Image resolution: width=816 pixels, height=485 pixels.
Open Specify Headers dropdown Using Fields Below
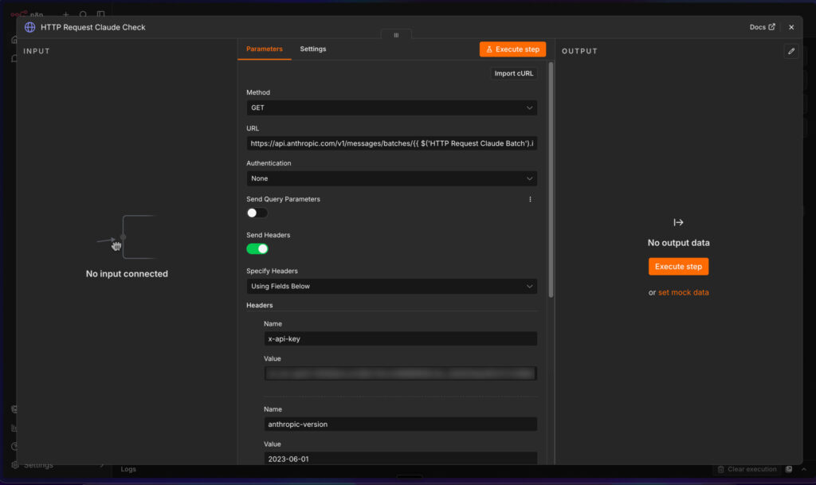click(391, 287)
